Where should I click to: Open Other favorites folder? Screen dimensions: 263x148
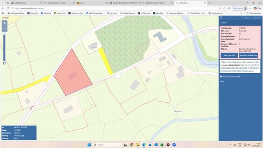[x=254, y=13]
